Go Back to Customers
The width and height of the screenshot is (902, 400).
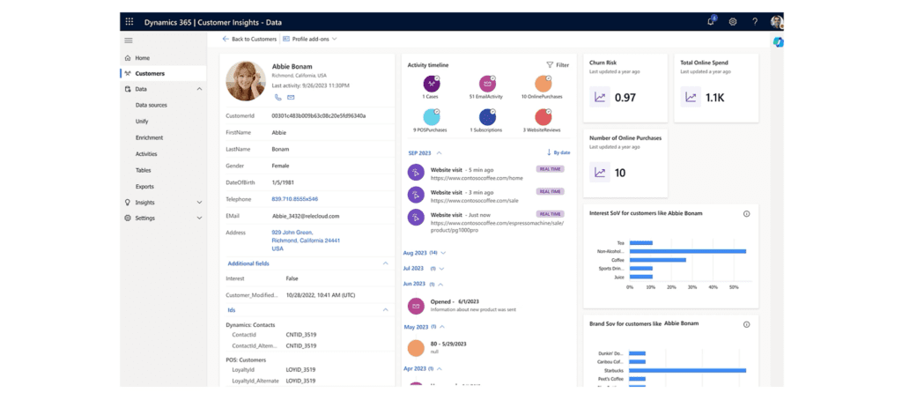[x=249, y=39]
